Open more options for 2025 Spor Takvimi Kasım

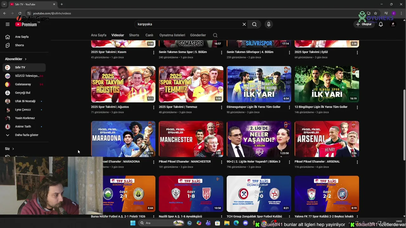pyautogui.click(x=154, y=53)
